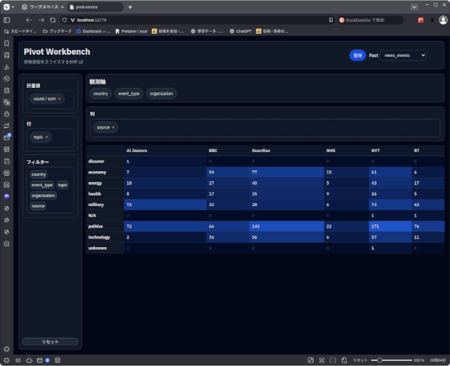
Task: Select the organization chip in observation axes
Action: coord(161,94)
